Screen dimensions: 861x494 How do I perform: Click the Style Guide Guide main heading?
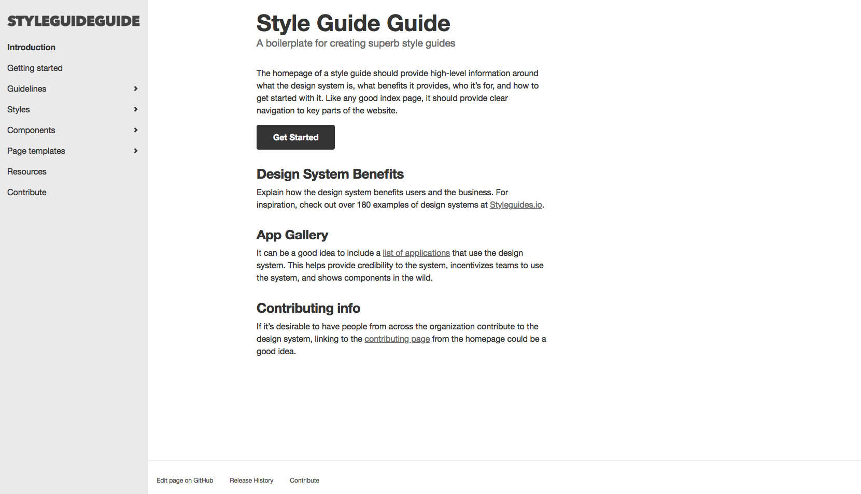(x=354, y=23)
